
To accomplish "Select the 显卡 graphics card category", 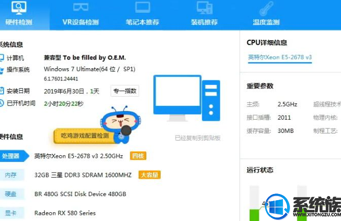I will pos(11,213).
